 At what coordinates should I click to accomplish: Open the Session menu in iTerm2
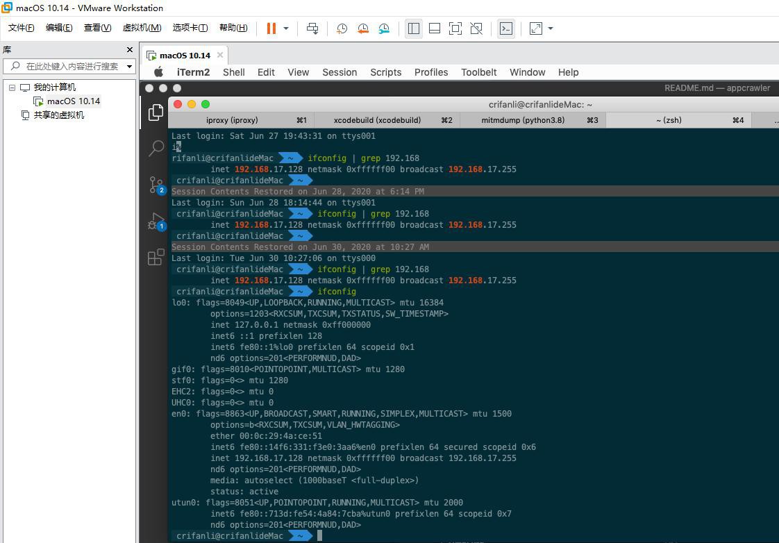tap(340, 72)
